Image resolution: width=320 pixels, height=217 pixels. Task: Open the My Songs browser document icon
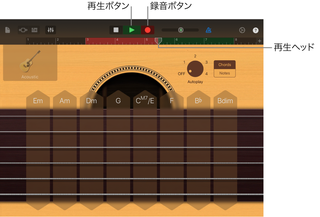pos(7,30)
